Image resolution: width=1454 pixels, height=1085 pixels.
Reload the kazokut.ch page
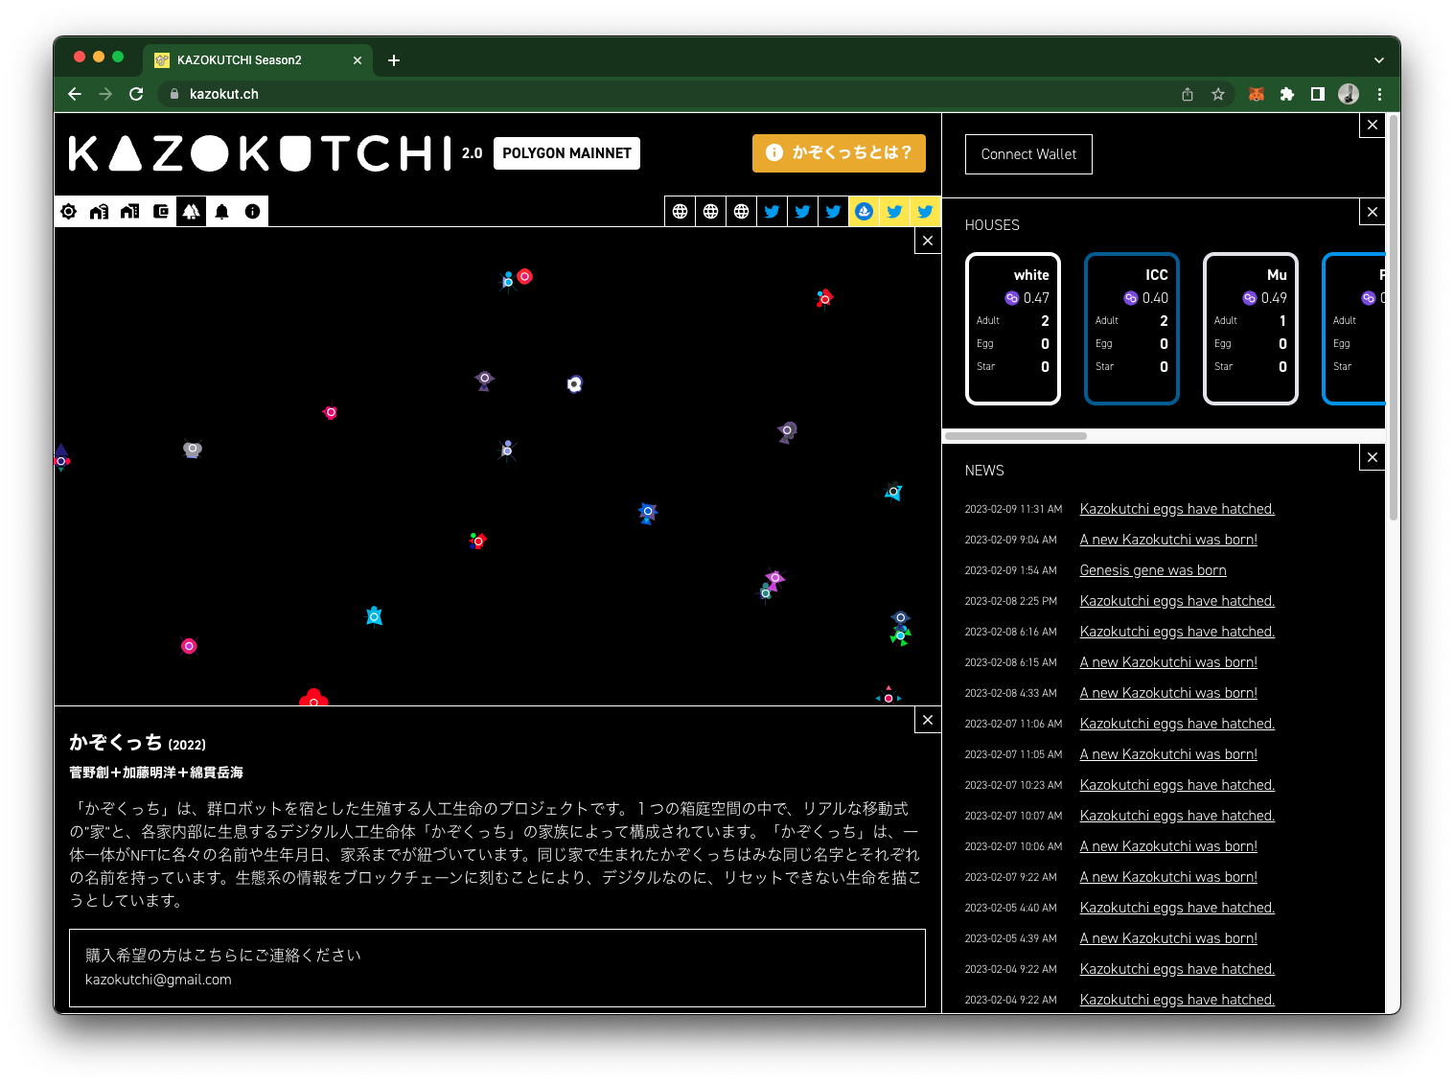136,94
